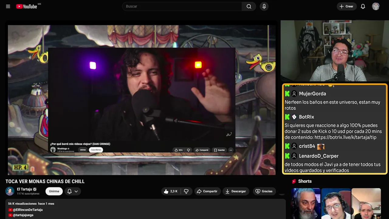
Task: Click the 'de todos modos el Javi' chat message
Action: (332, 167)
